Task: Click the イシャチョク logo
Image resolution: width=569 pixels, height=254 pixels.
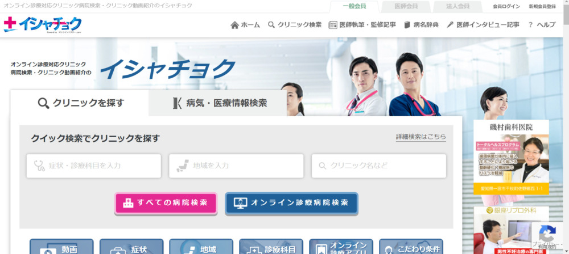Action: tap(43, 24)
